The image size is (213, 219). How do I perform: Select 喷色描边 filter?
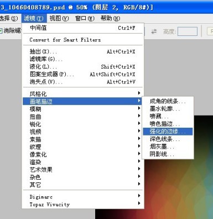[x=168, y=124]
